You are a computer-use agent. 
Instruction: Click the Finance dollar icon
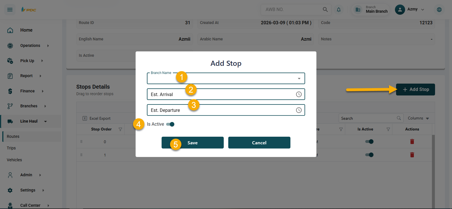pyautogui.click(x=10, y=91)
